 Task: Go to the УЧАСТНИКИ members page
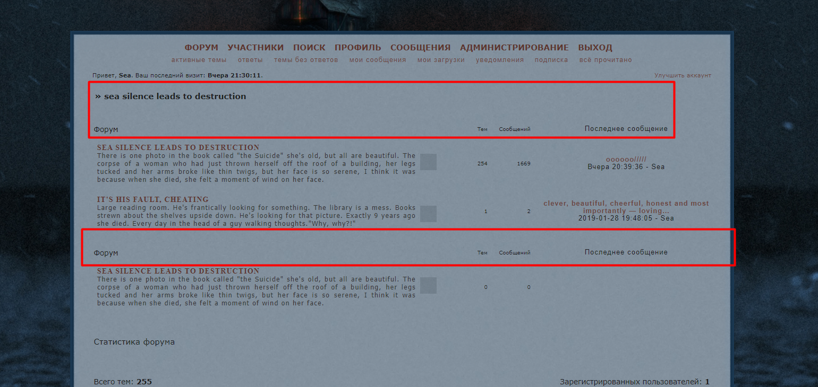(x=255, y=48)
